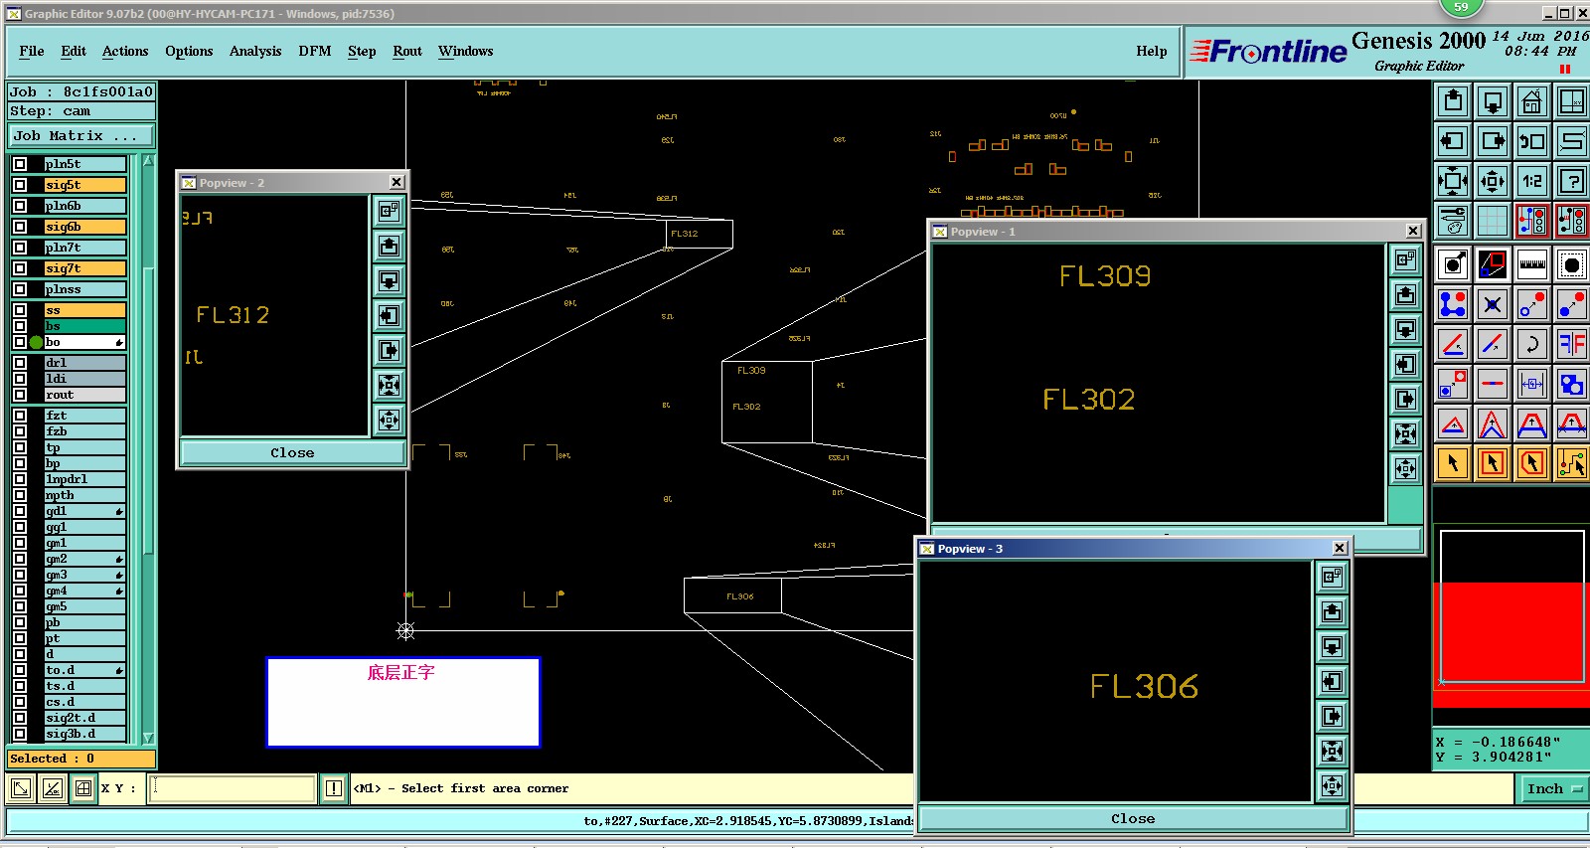The image size is (1590, 848).
Task: Select the pan down icon in the right toolbar
Action: pyautogui.click(x=1493, y=101)
